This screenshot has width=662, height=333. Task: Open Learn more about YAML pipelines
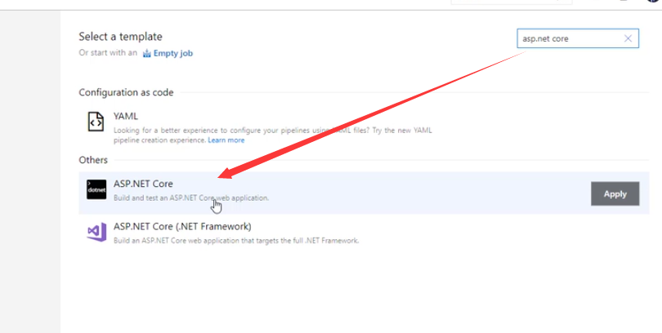226,140
